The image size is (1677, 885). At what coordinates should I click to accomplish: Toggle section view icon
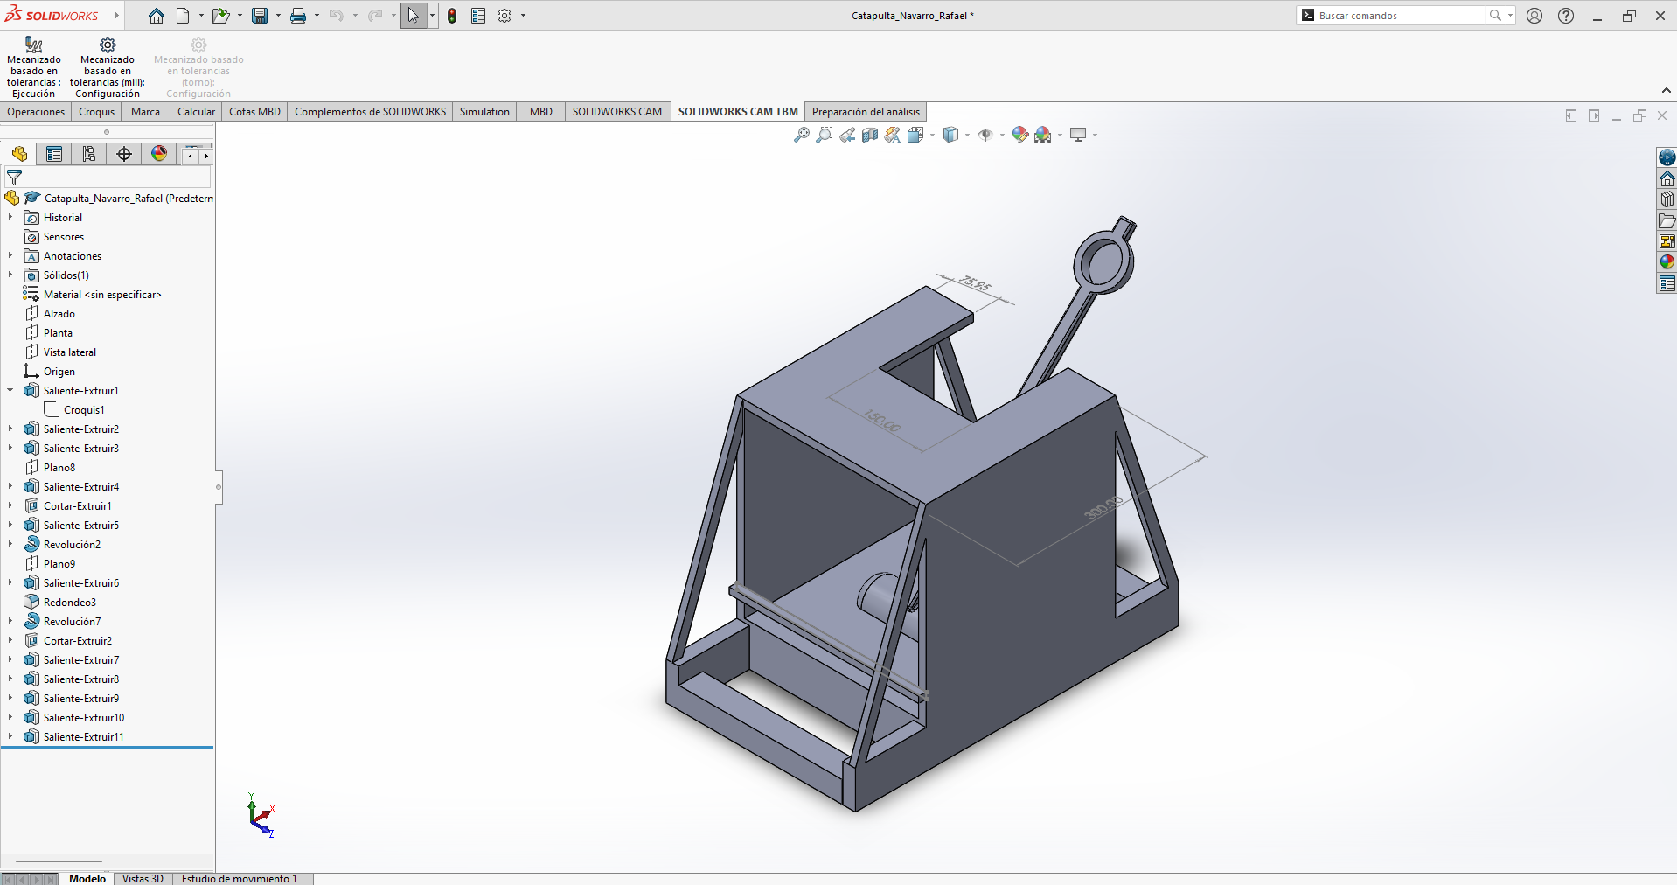[x=870, y=135]
